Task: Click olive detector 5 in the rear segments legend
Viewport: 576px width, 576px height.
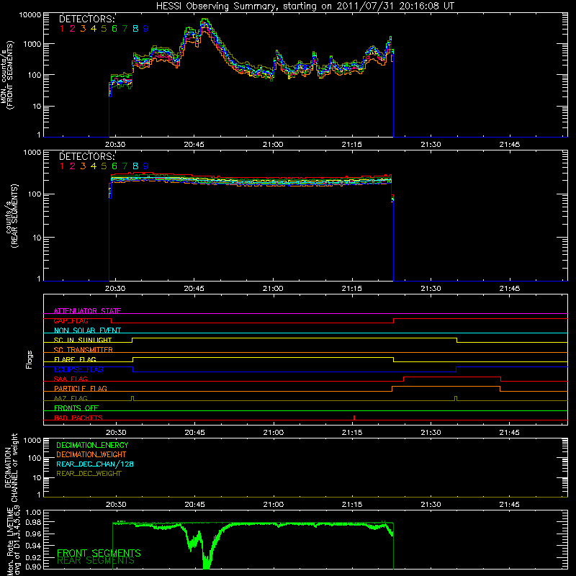Action: [104, 166]
